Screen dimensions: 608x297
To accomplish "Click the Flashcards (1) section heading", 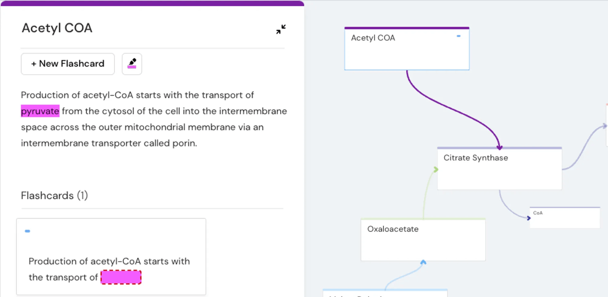I will (x=54, y=195).
